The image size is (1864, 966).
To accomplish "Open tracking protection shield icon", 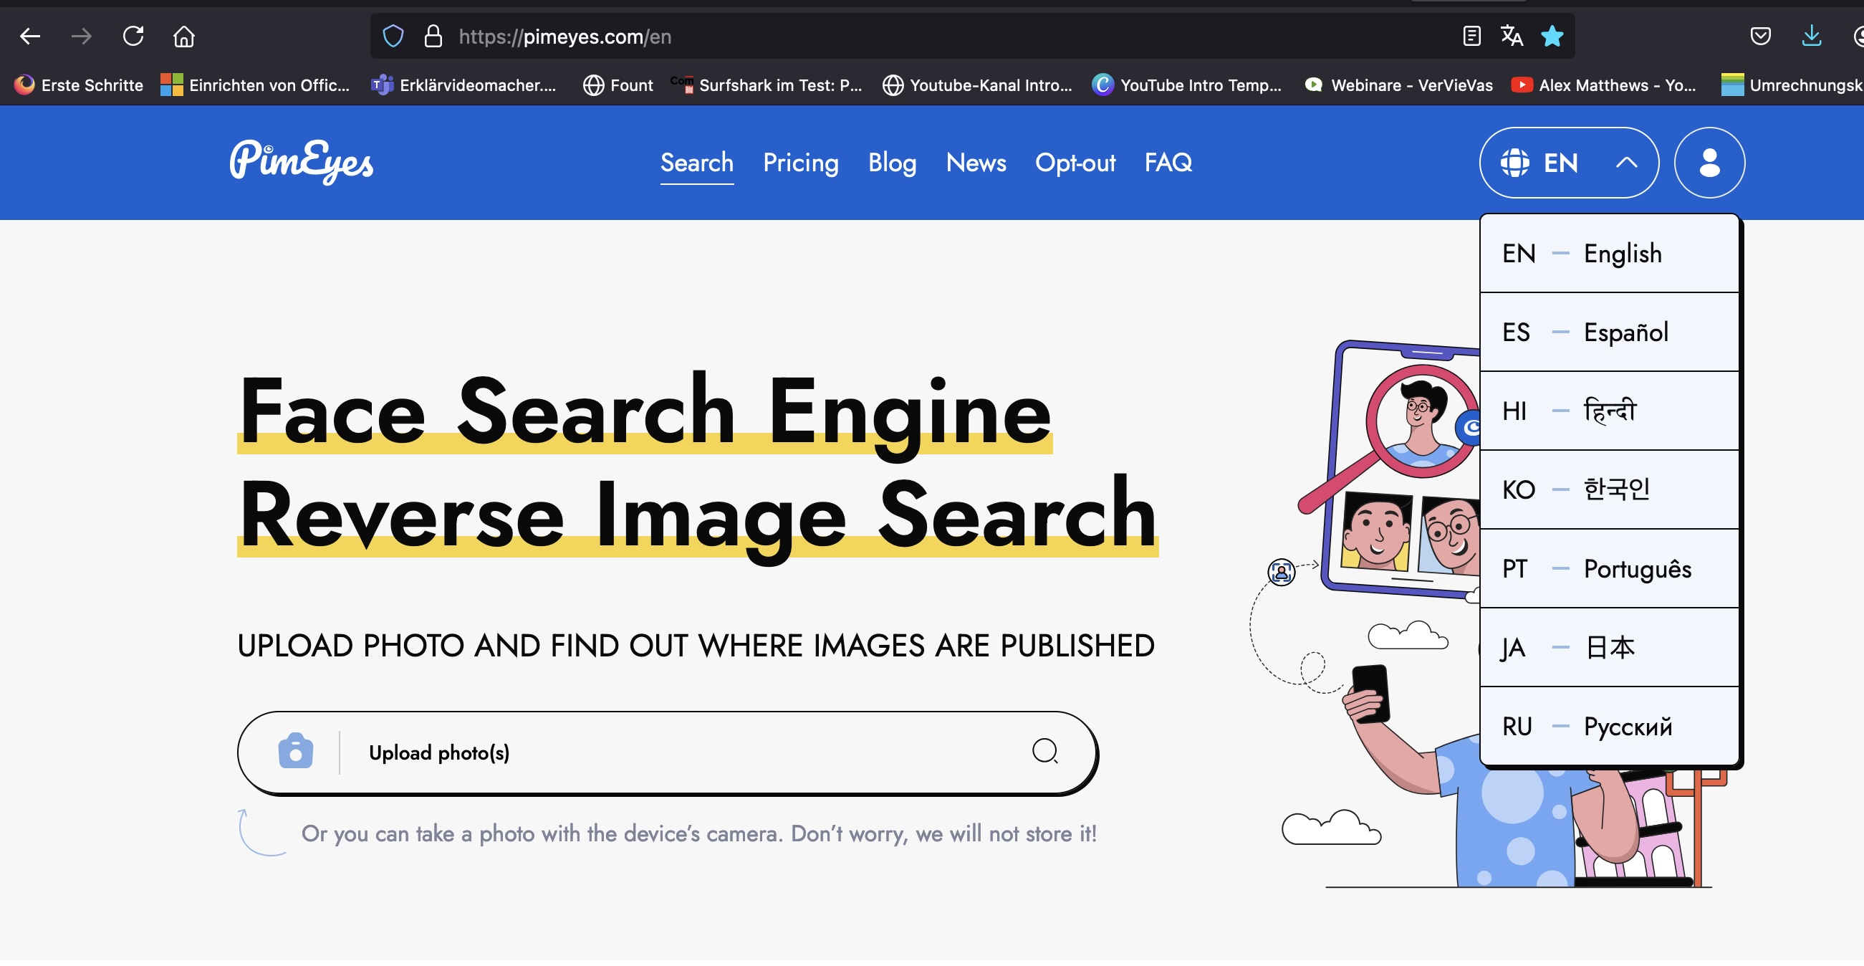I will click(393, 36).
